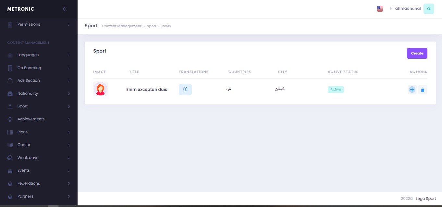Open the Events sidebar menu item

[24, 170]
